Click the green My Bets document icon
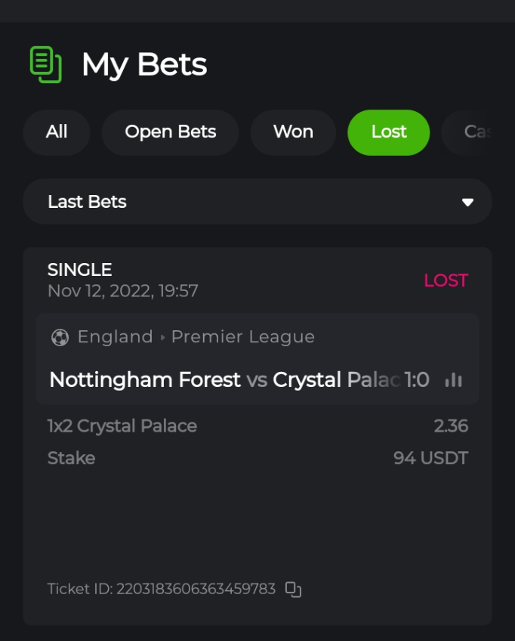The height and width of the screenshot is (641, 515). point(45,64)
